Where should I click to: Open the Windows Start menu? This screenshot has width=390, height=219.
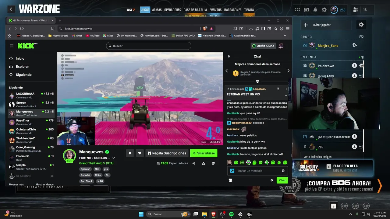[141, 214]
